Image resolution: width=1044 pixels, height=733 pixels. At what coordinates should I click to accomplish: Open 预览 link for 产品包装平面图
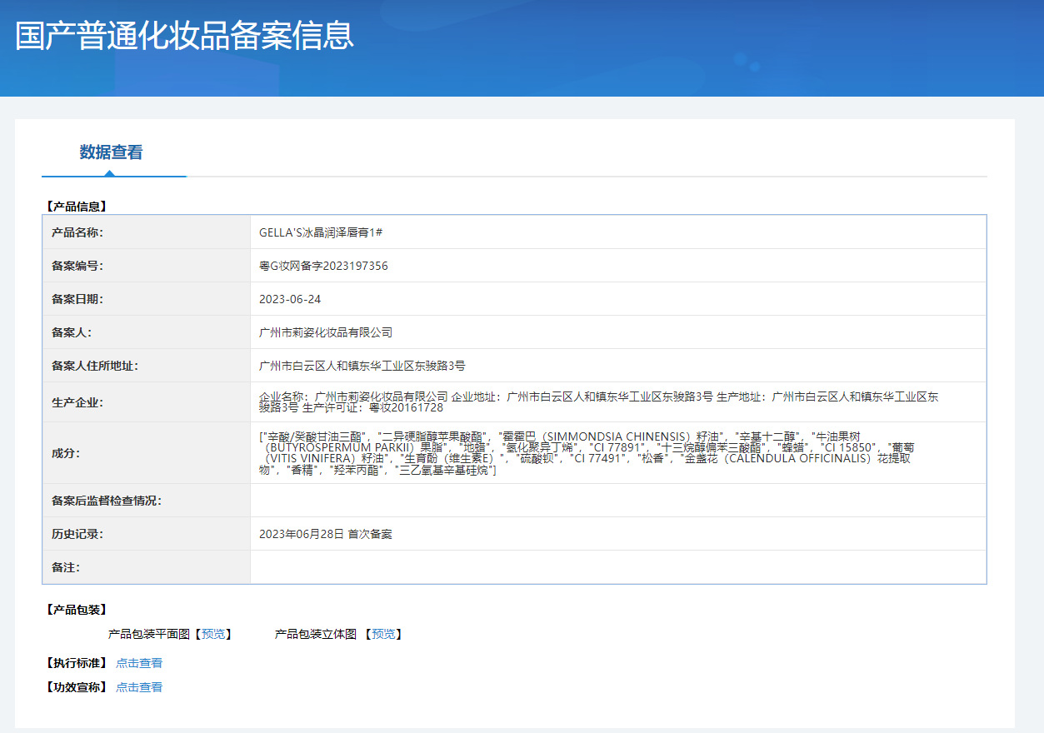coord(213,634)
